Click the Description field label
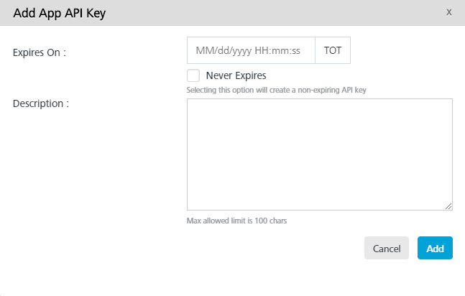The height and width of the screenshot is (296, 465). click(x=41, y=103)
